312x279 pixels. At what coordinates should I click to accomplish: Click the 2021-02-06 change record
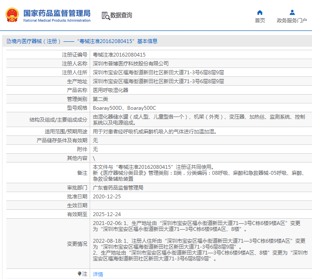(x=197, y=226)
